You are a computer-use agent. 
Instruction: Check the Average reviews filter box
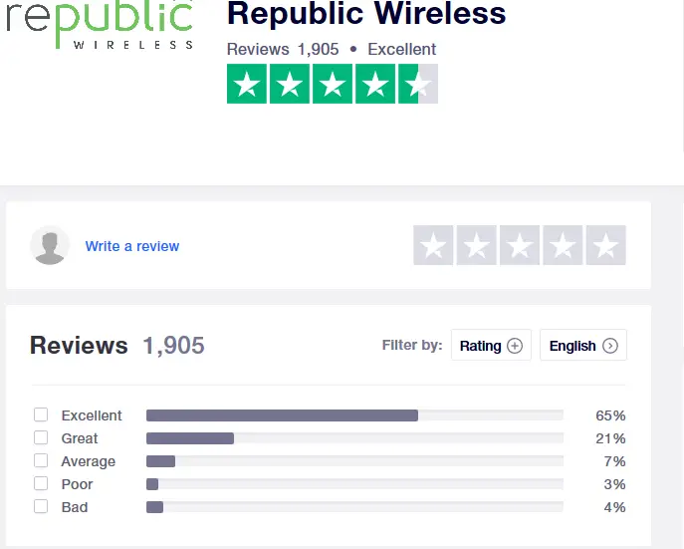[41, 460]
